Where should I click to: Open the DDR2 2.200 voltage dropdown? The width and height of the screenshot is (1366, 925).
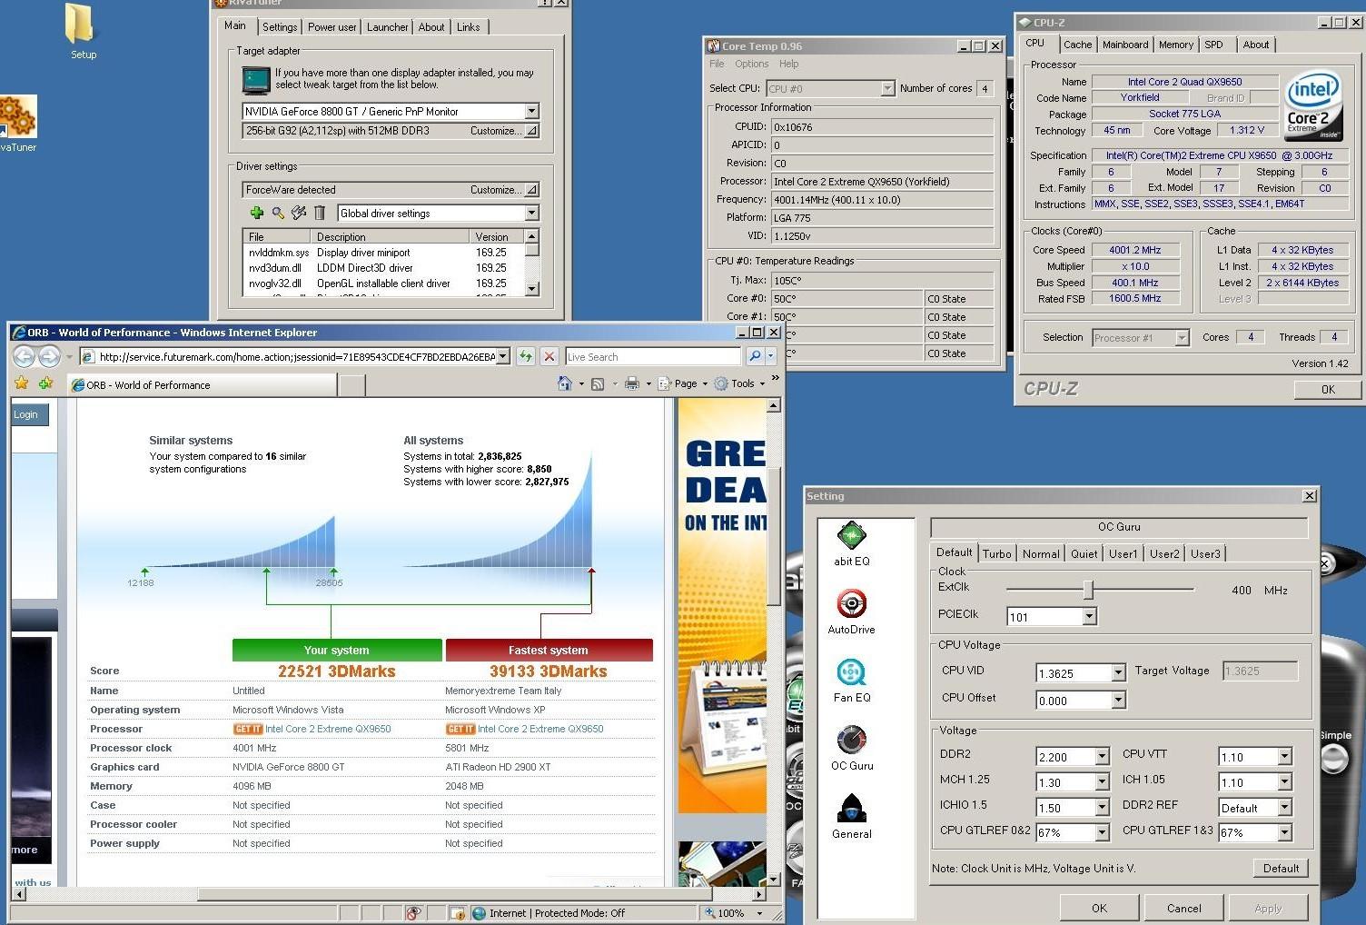click(1102, 757)
